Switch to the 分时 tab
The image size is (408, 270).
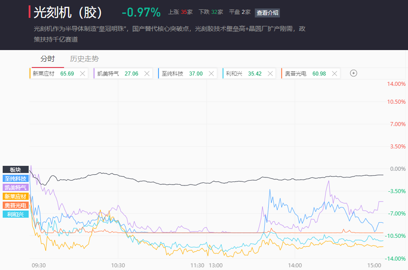click(47, 59)
